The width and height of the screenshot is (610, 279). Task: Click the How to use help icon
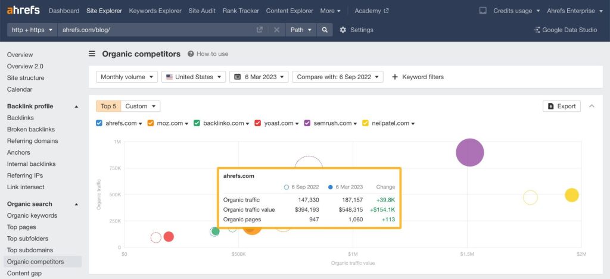[191, 54]
